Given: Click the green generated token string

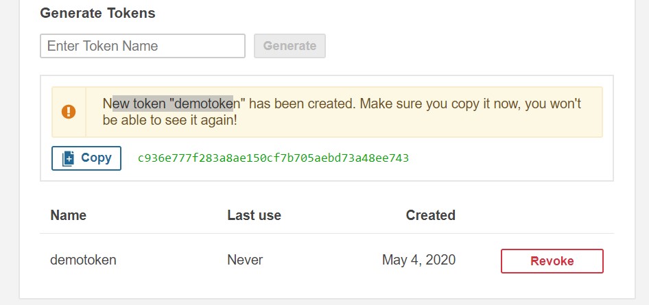Looking at the screenshot, I should pyautogui.click(x=274, y=158).
